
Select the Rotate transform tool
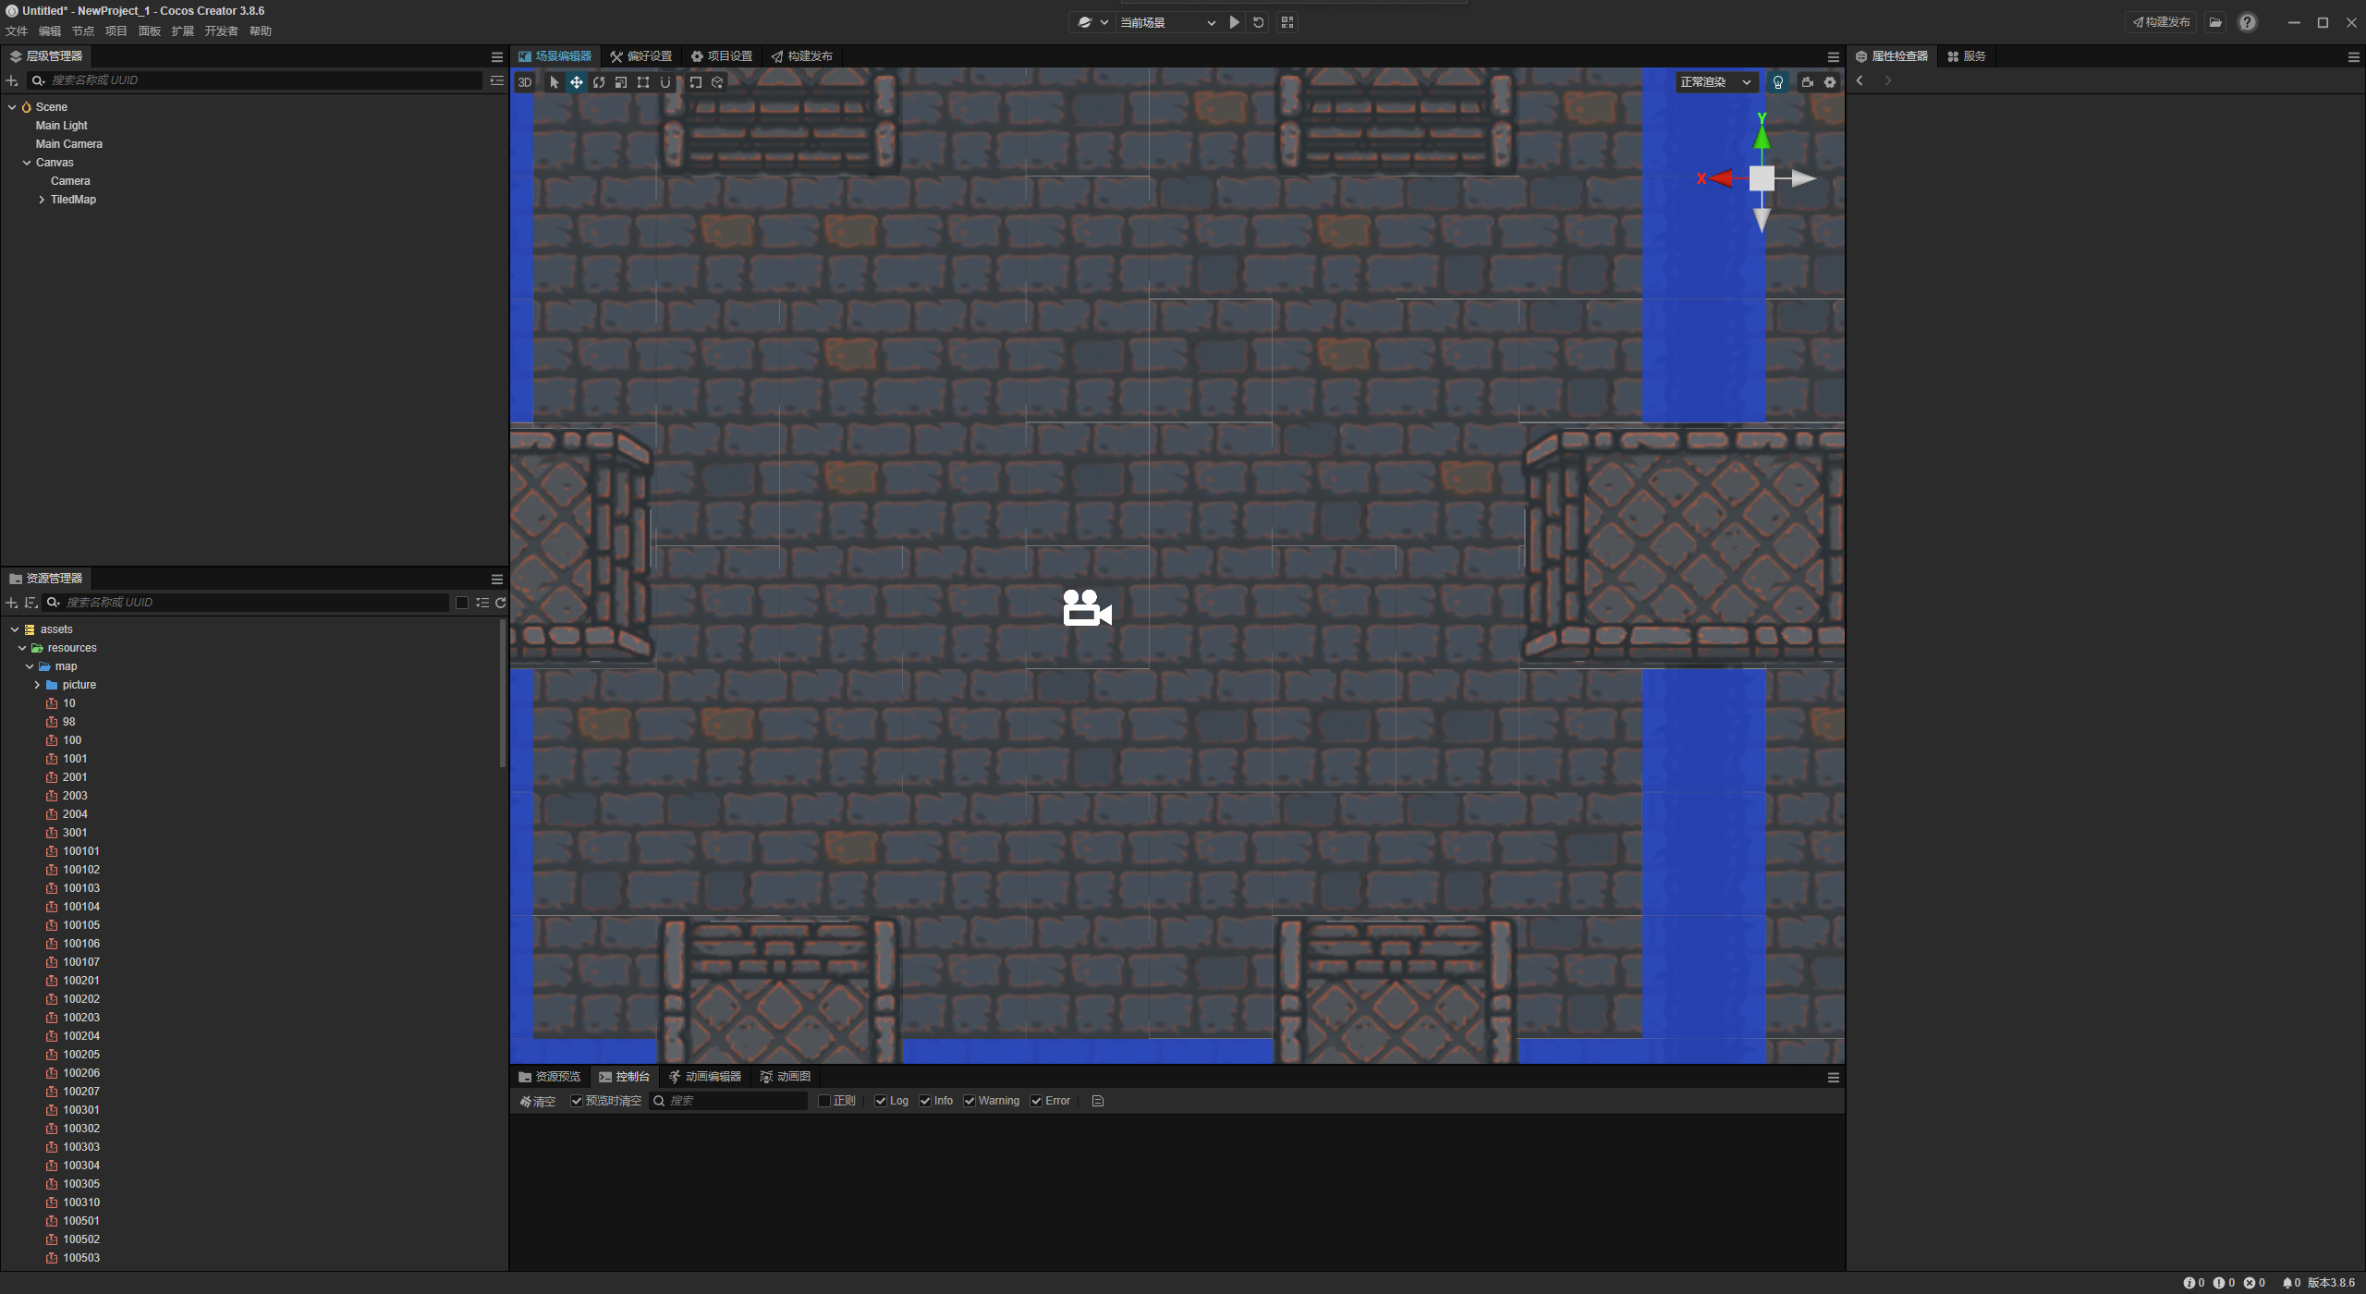pyautogui.click(x=599, y=82)
